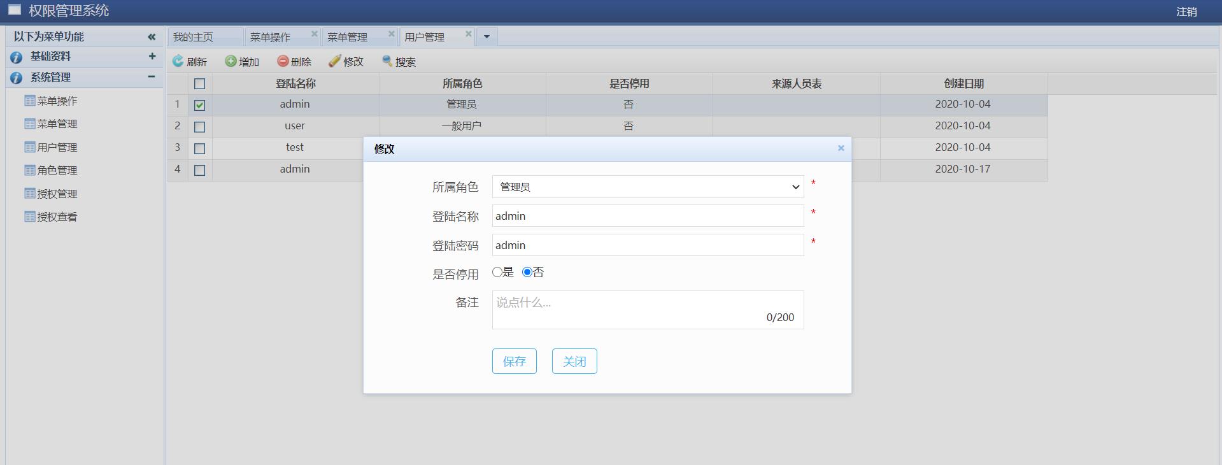
Task: Click the green add (增加) icon
Action: pyautogui.click(x=231, y=61)
